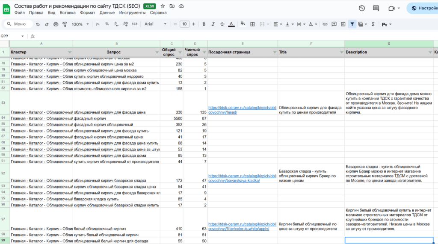The width and height of the screenshot is (438, 244).
Task: Click the insert comment icon
Action: click(x=334, y=24)
